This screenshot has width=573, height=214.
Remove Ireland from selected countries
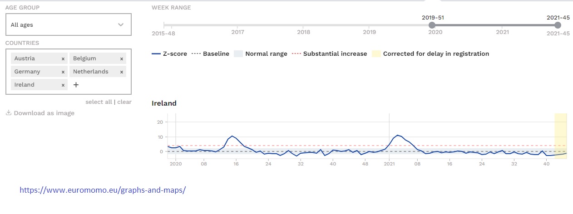pos(63,85)
